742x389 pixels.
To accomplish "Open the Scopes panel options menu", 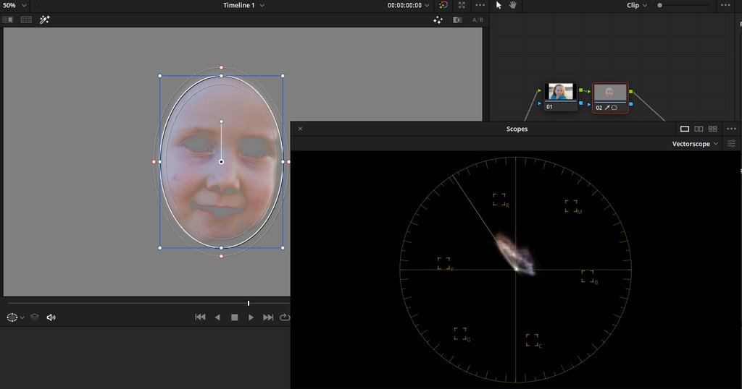I will tap(731, 129).
